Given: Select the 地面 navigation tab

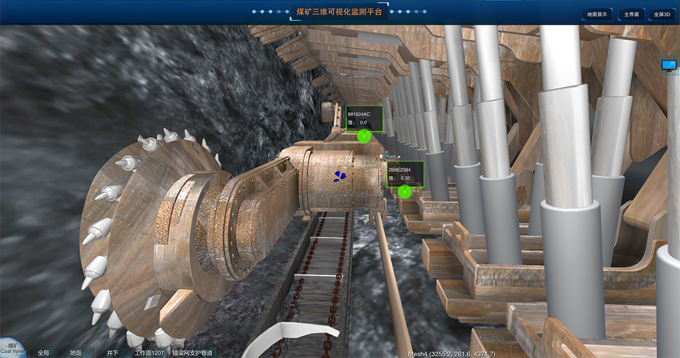Looking at the screenshot, I should tap(76, 353).
